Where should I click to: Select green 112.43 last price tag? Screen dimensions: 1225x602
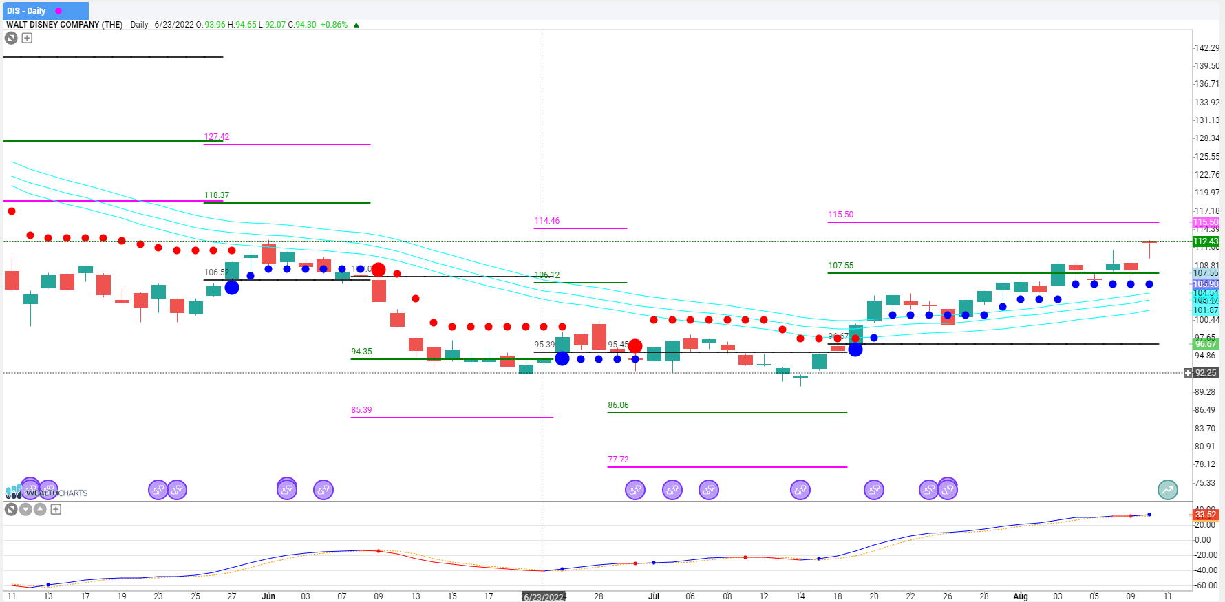click(1206, 241)
